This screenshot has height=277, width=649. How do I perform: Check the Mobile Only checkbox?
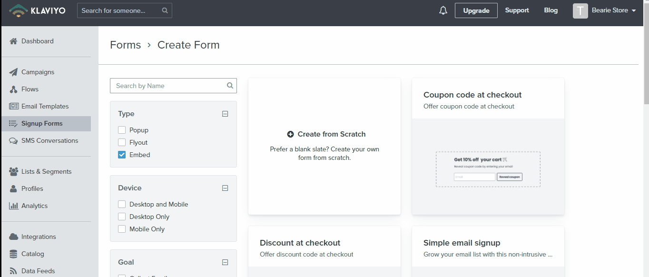pos(122,229)
